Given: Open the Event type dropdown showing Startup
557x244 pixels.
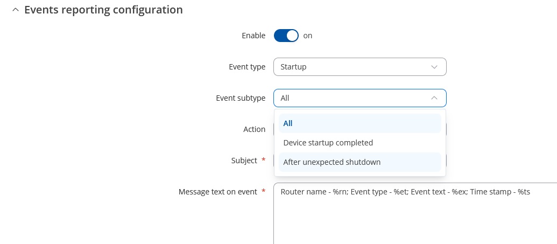Looking at the screenshot, I should click(x=360, y=67).
